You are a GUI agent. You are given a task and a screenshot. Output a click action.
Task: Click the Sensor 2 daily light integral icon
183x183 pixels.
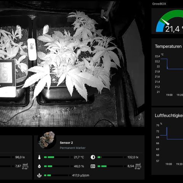pos(93,166)
